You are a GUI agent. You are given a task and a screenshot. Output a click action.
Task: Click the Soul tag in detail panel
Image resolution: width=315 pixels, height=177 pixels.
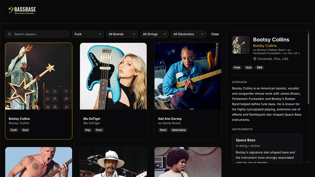pyautogui.click(x=249, y=68)
